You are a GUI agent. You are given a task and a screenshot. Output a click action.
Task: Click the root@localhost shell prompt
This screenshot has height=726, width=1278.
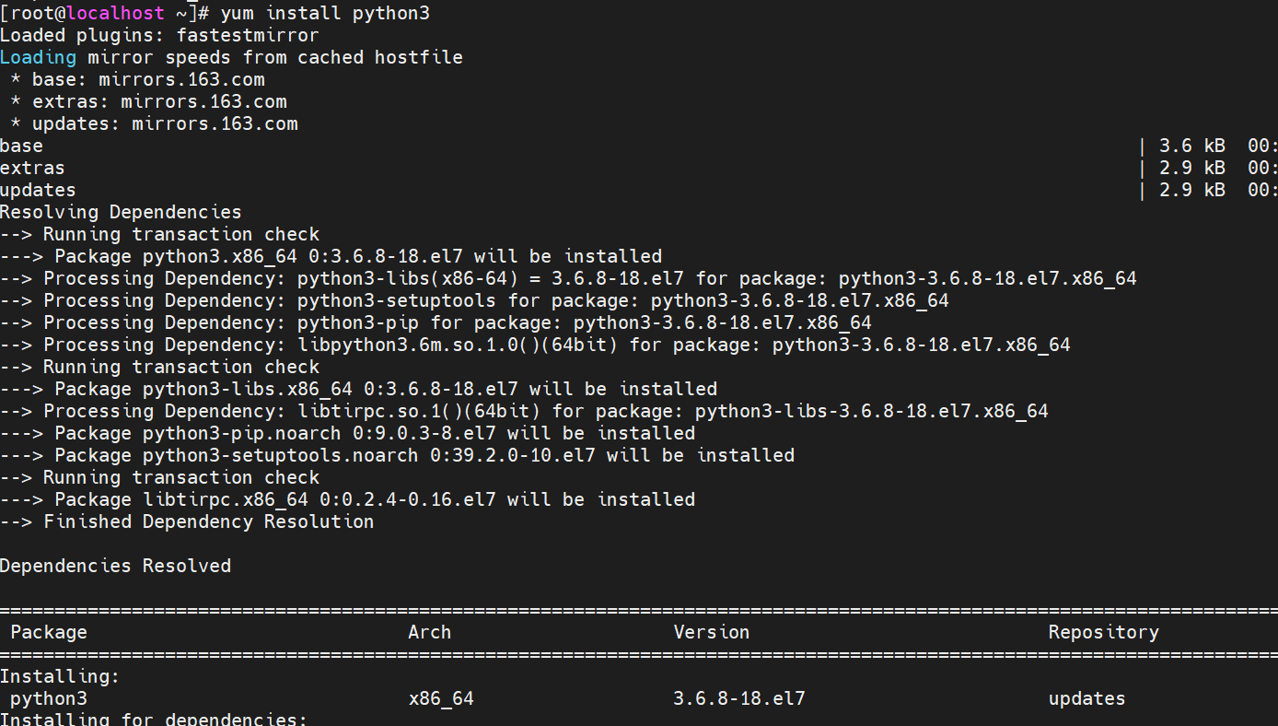click(x=104, y=13)
